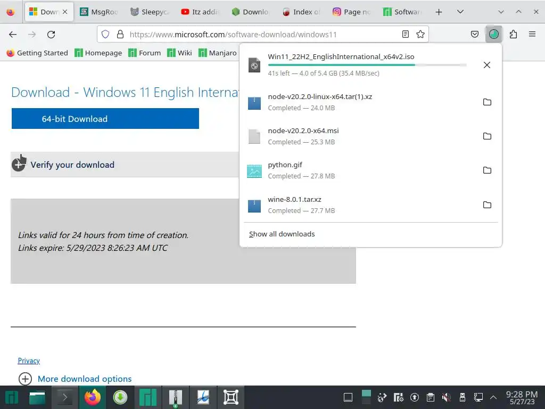The width and height of the screenshot is (545, 409).
Task: Open Getting Started bookmark
Action: point(37,53)
